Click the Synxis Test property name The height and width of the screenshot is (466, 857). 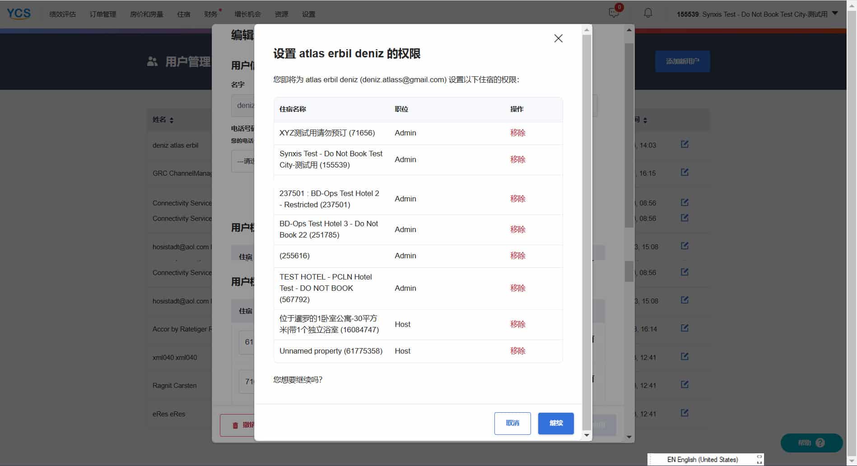click(331, 159)
